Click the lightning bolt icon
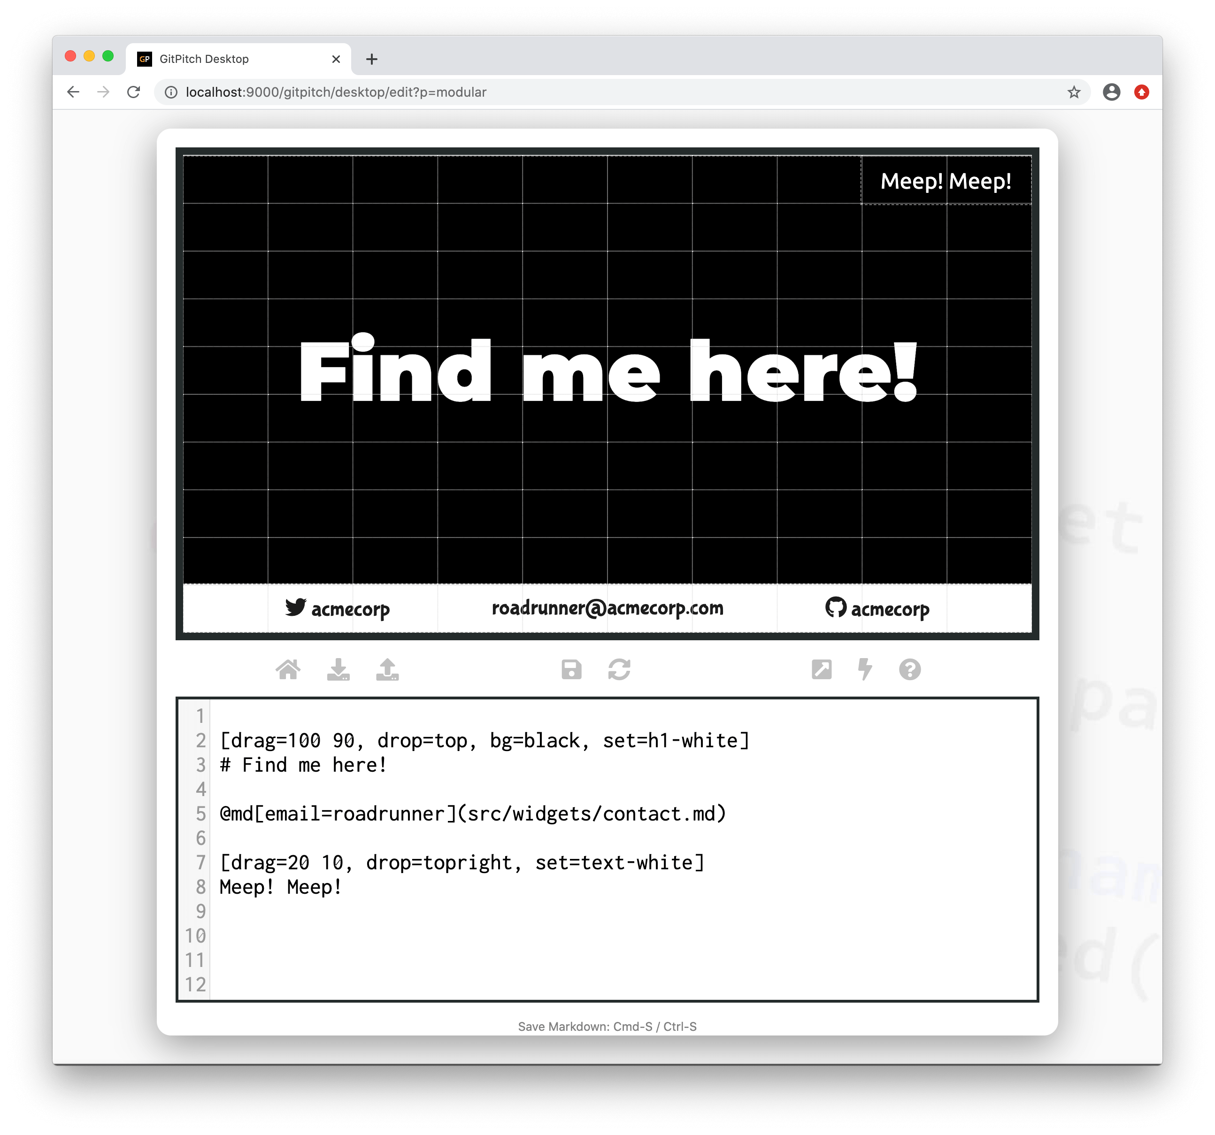This screenshot has width=1215, height=1135. tap(865, 669)
